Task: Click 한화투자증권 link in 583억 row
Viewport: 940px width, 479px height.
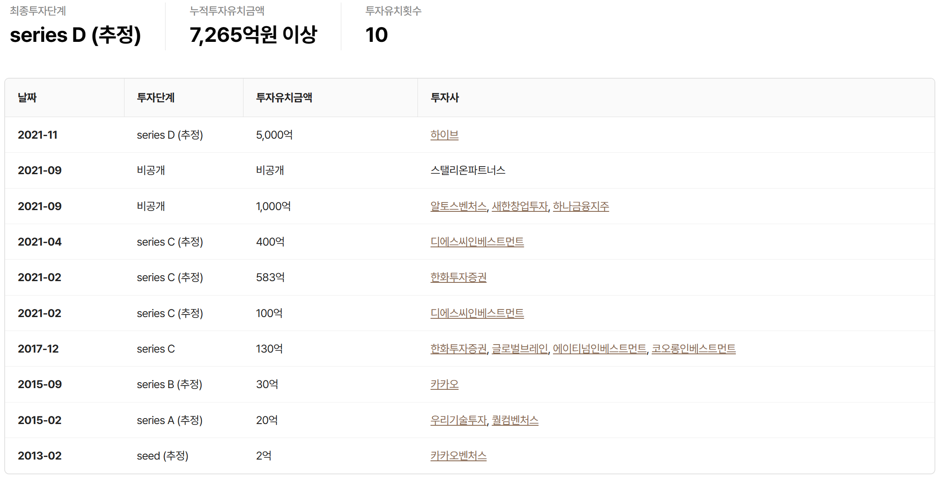Action: click(458, 277)
